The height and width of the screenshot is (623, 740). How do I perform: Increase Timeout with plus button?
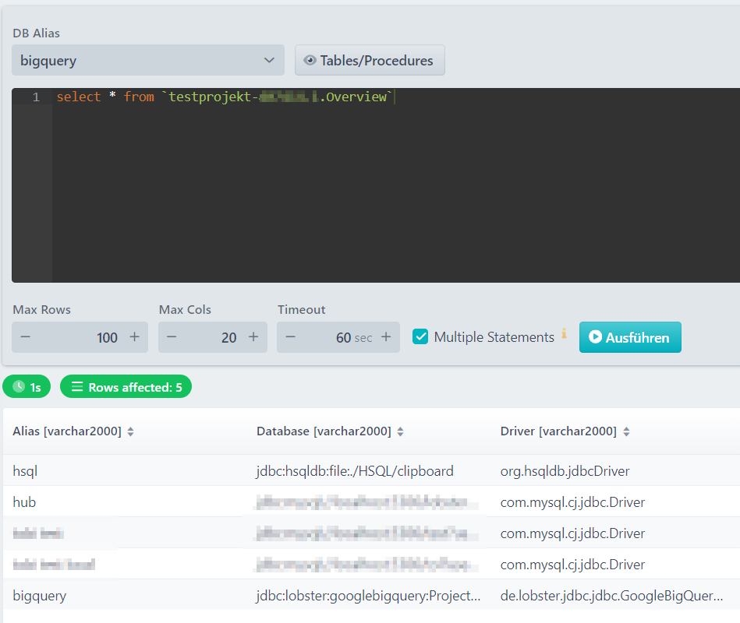point(386,337)
